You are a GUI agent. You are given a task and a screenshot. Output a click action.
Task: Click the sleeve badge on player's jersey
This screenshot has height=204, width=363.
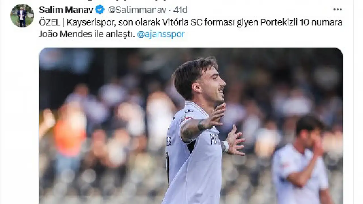pyautogui.click(x=187, y=119)
